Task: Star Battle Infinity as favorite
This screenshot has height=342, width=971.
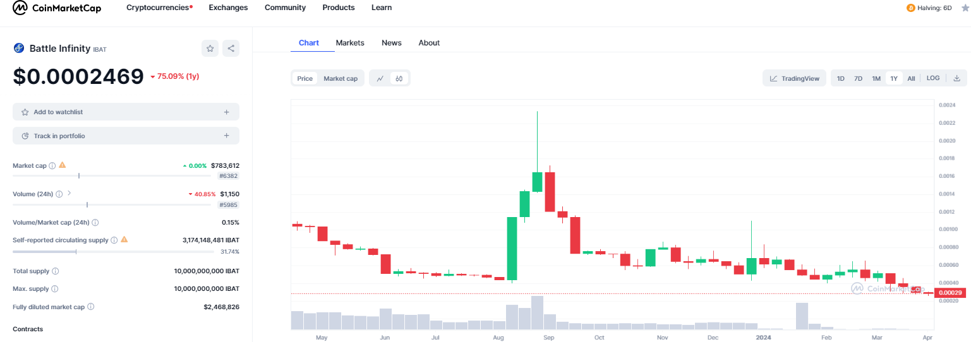Action: (210, 49)
